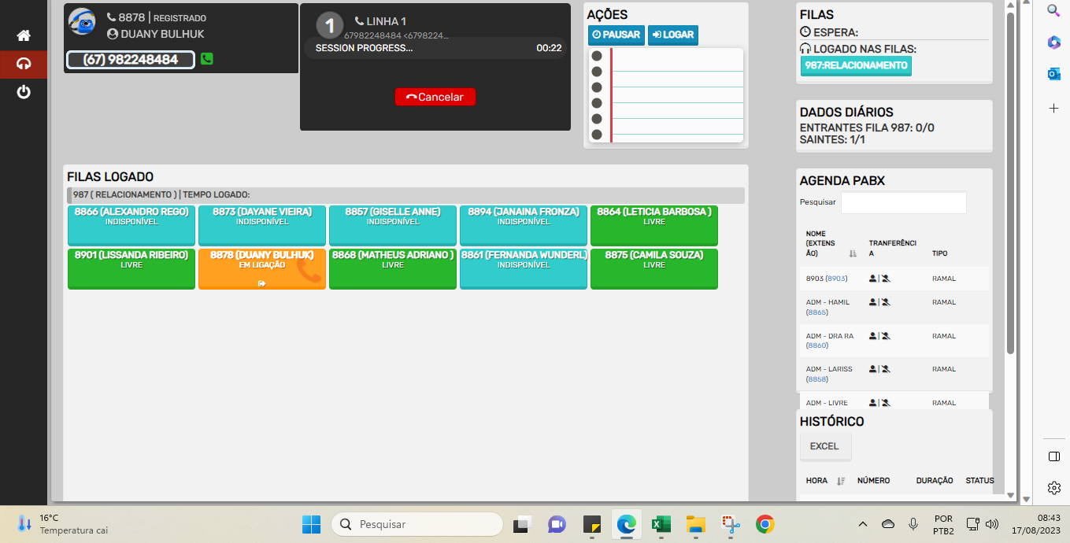Click blind transfer icon for ADM - HAMIL
1070x543 pixels.
tap(886, 302)
